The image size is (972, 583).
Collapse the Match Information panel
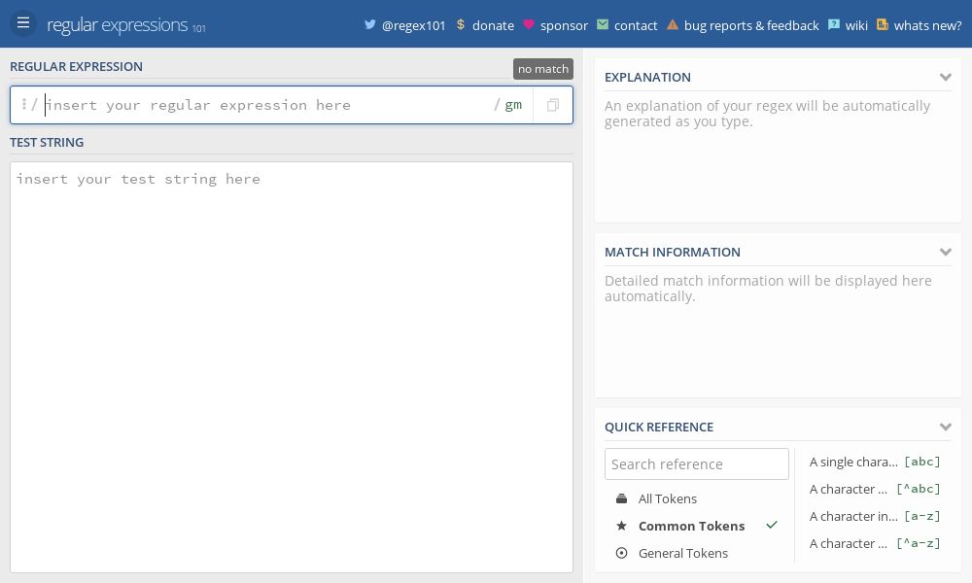pyautogui.click(x=946, y=252)
